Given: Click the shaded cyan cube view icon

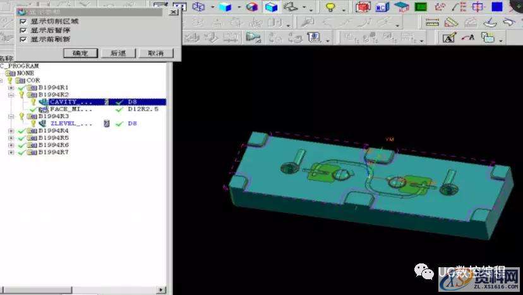Looking at the screenshot, I should pos(272,7).
